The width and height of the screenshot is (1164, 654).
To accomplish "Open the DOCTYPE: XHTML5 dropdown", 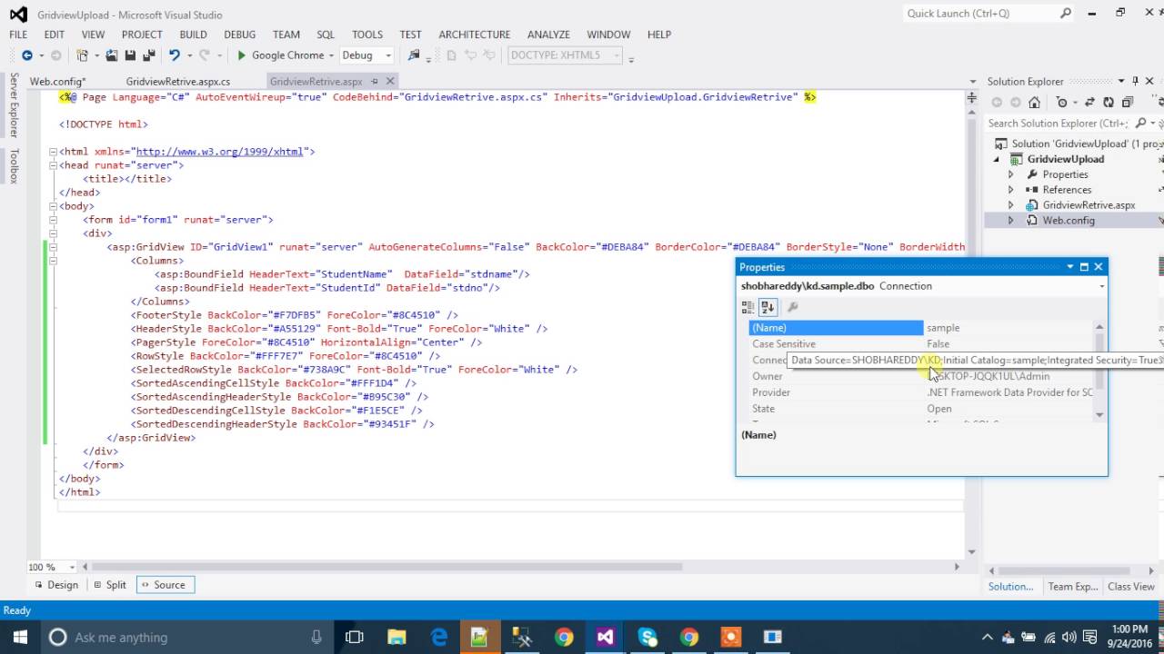I will coord(615,55).
